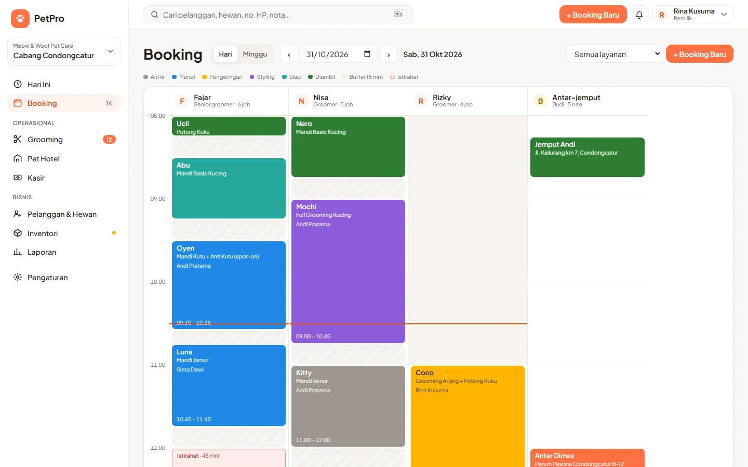The image size is (748, 467).
Task: Click the Mandi blue legend dot
Action: point(175,77)
